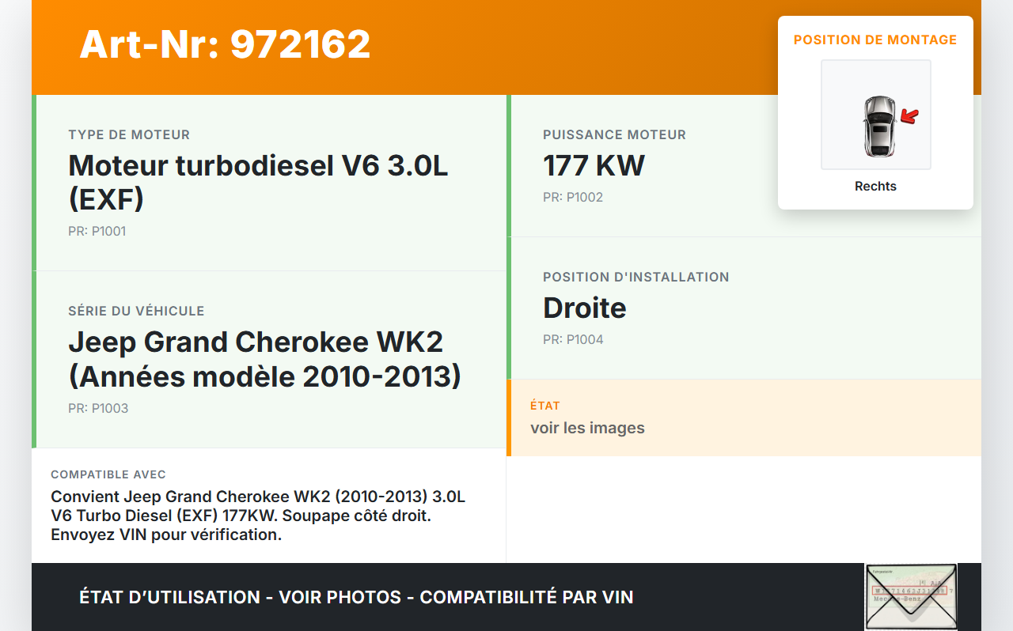
Task: Click the 'Rechts' caption under car
Action: [x=875, y=187]
